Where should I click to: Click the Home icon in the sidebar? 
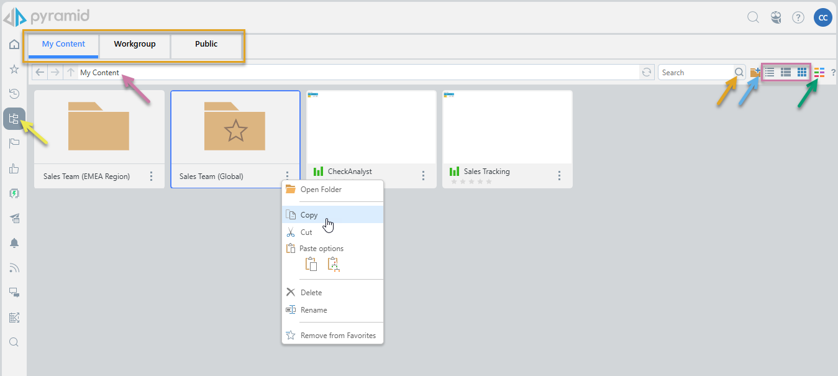pyautogui.click(x=14, y=45)
